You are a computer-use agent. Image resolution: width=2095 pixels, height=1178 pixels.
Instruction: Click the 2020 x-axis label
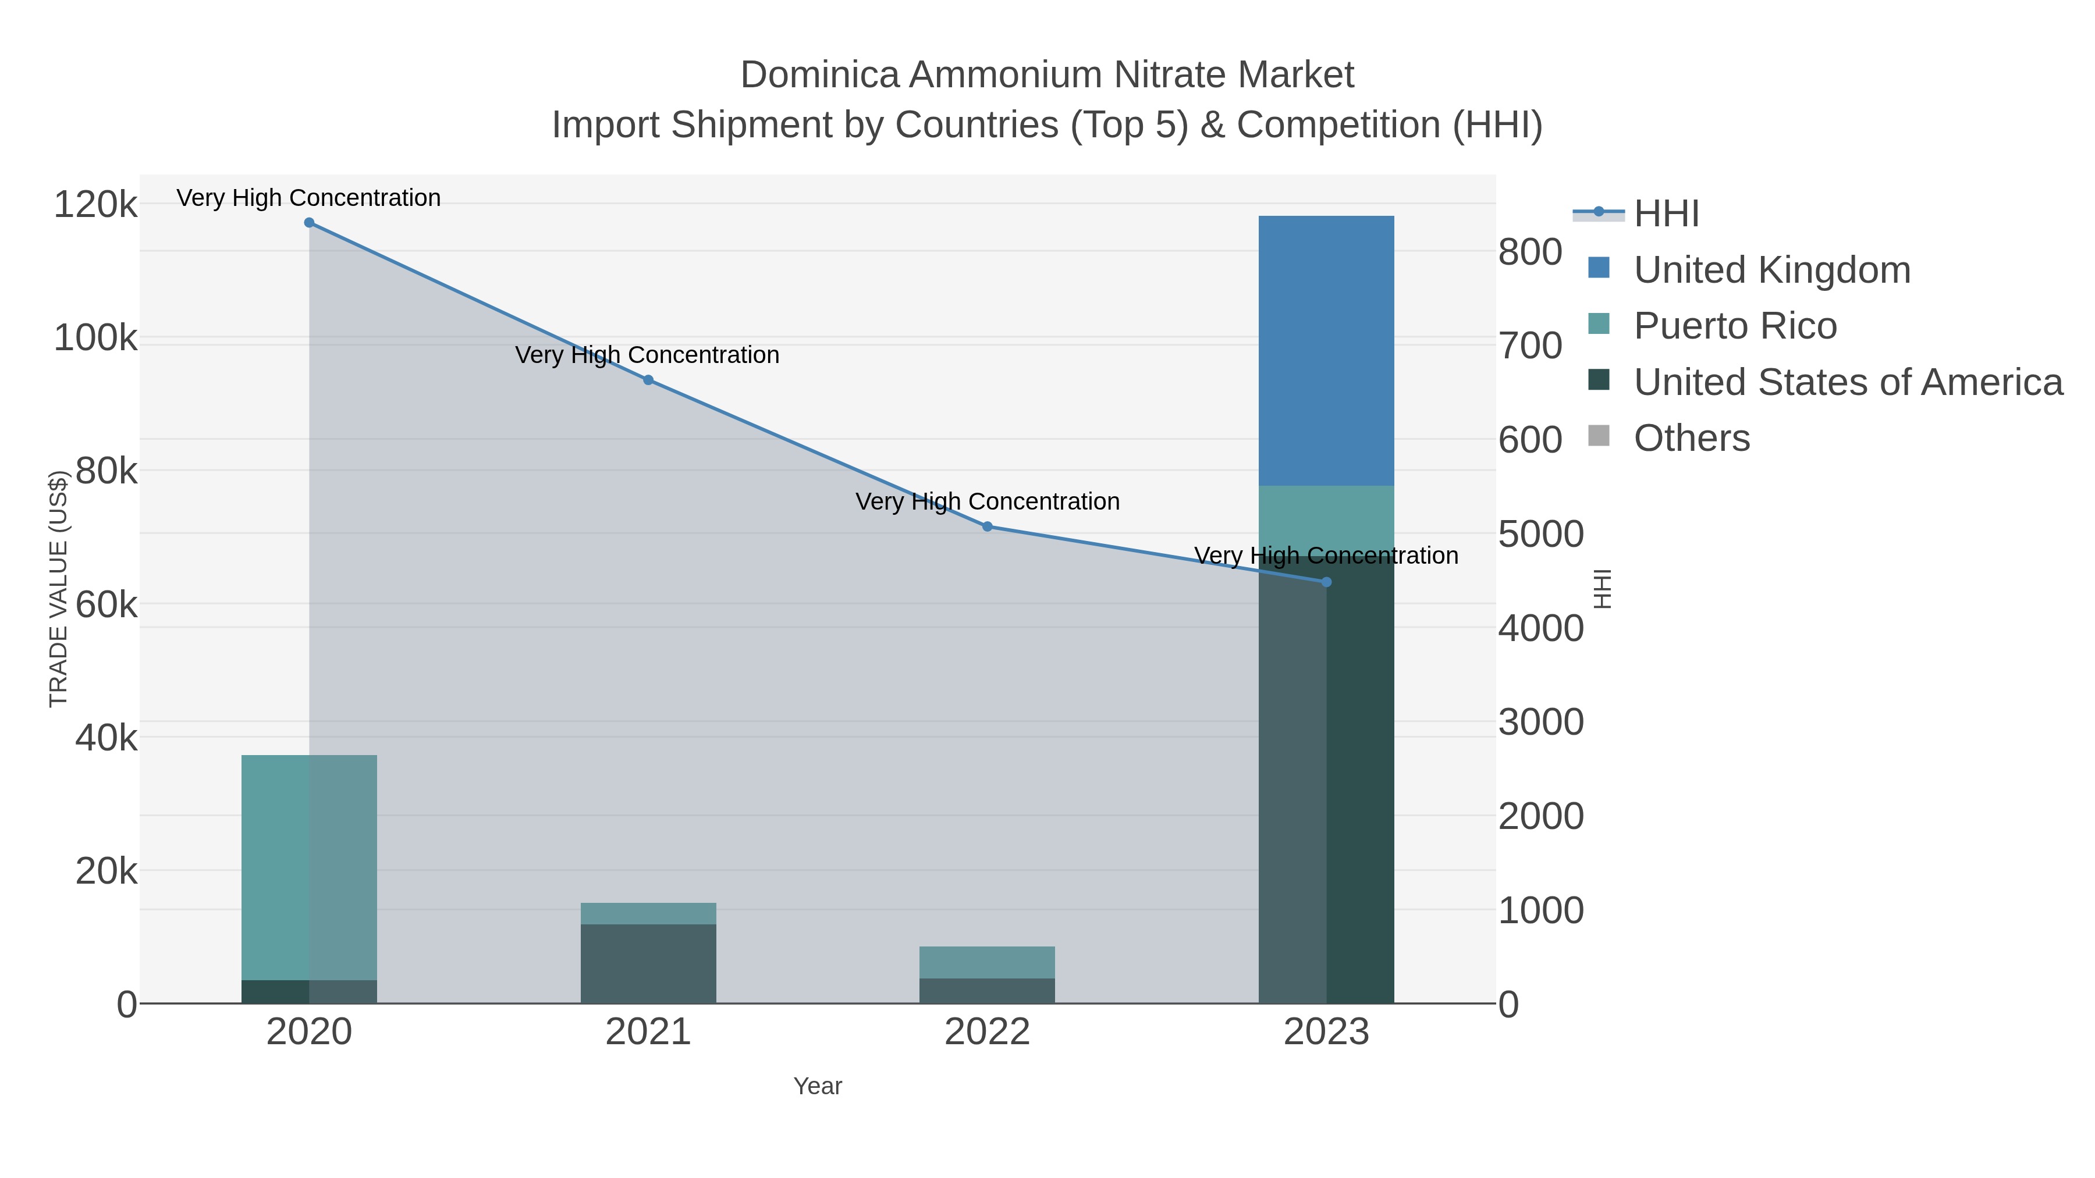pos(309,1033)
